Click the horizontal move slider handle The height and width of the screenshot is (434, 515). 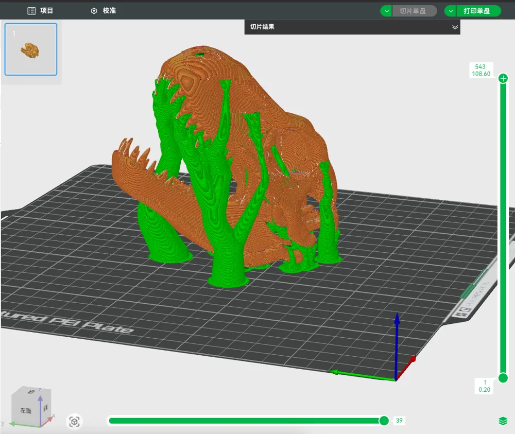(384, 421)
